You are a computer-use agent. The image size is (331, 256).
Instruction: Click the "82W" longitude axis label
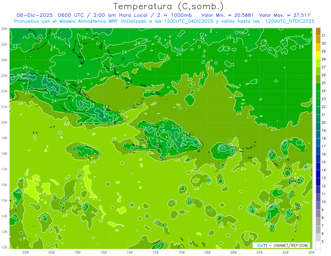tap(25, 252)
